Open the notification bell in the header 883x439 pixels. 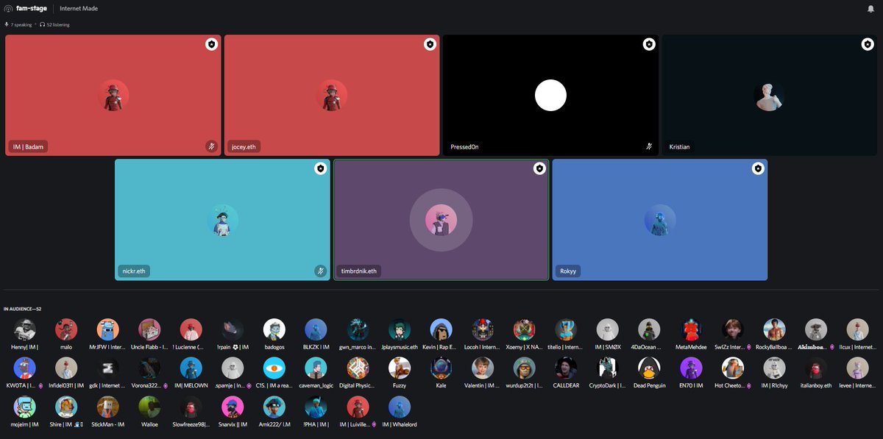click(x=870, y=9)
